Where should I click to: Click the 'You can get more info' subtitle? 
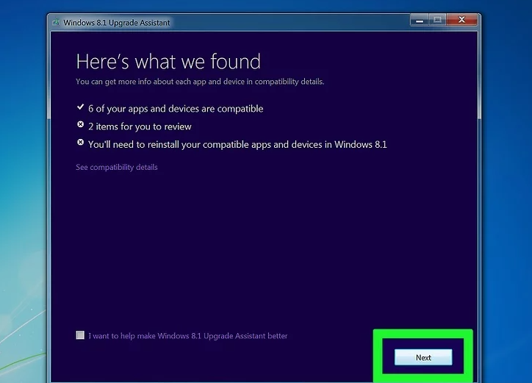(200, 82)
